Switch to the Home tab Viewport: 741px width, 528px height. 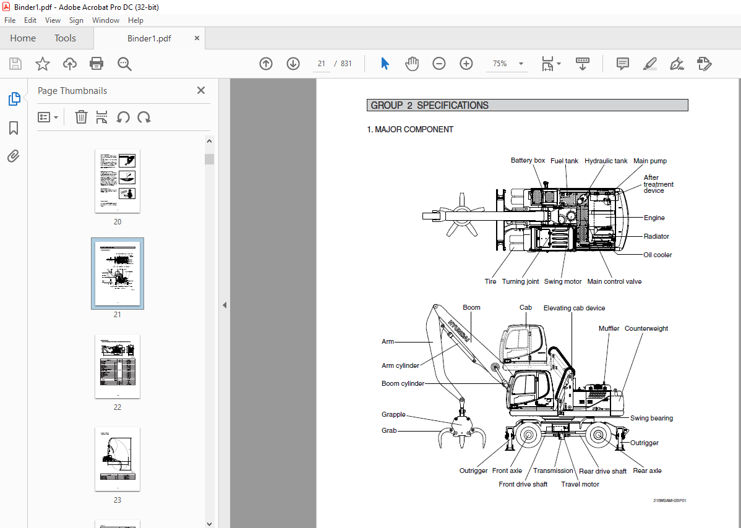click(23, 38)
